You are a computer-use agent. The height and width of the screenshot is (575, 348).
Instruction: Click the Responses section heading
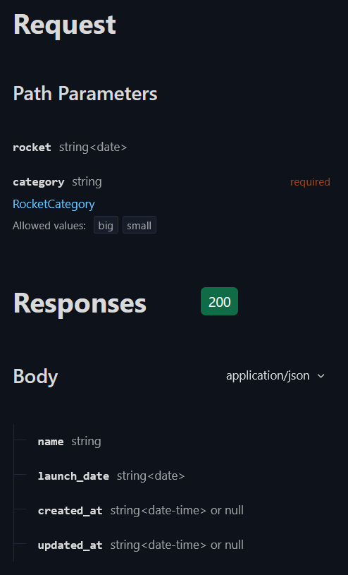[x=80, y=303]
